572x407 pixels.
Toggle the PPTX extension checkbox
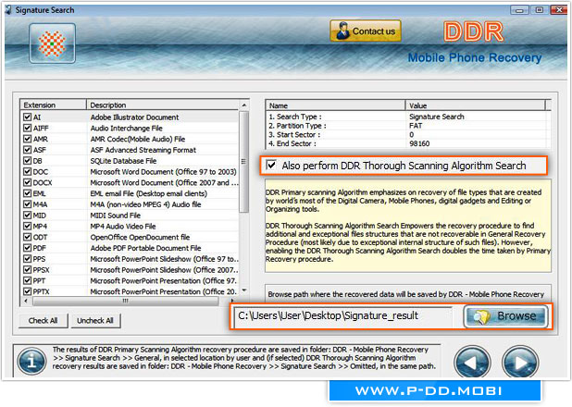(27, 291)
